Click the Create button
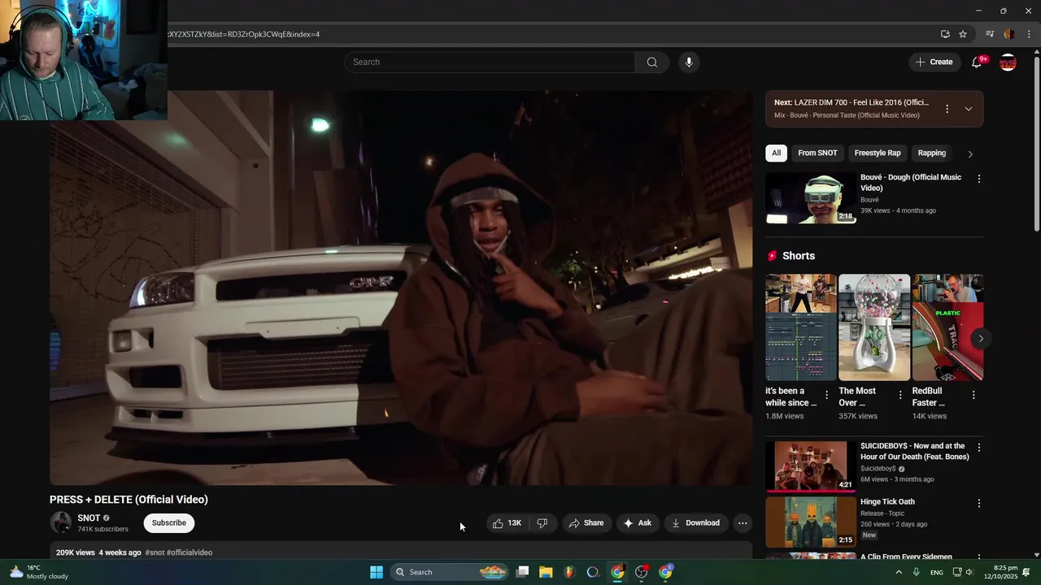The width and height of the screenshot is (1041, 585). (934, 63)
